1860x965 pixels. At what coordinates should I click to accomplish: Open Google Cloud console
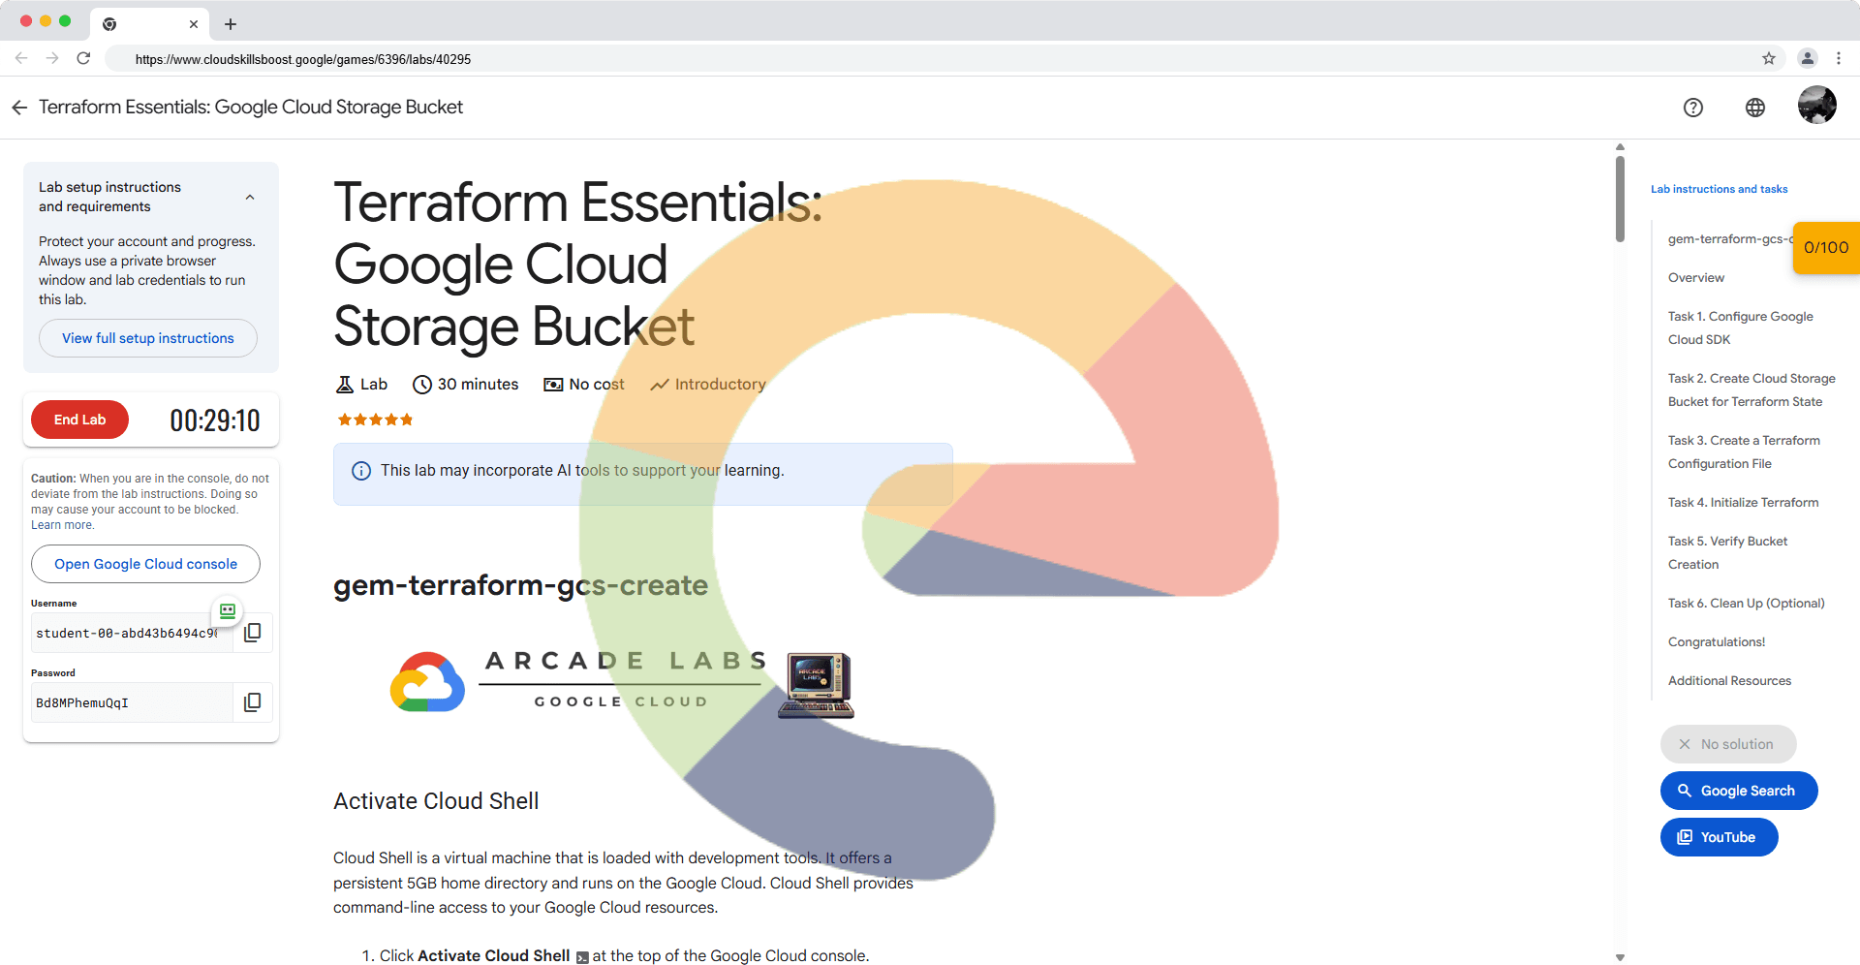[145, 564]
